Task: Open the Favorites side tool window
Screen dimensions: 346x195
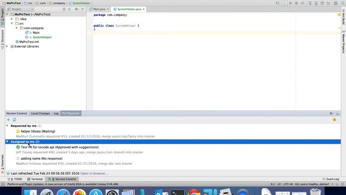Action: coord(2,164)
